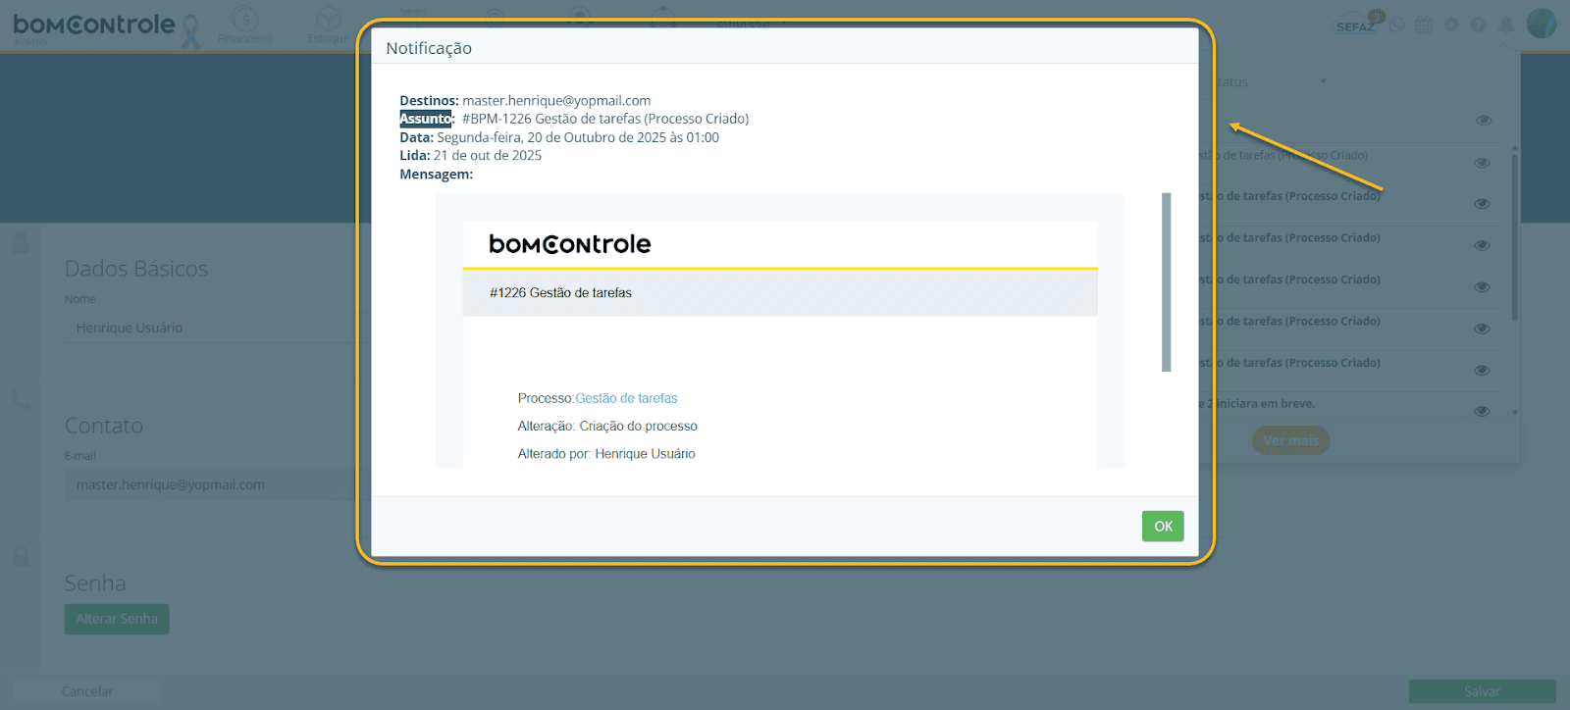Click the Alterado por: Henrique Usuário line
Viewport: 1570px width, 710px height.
click(x=606, y=454)
